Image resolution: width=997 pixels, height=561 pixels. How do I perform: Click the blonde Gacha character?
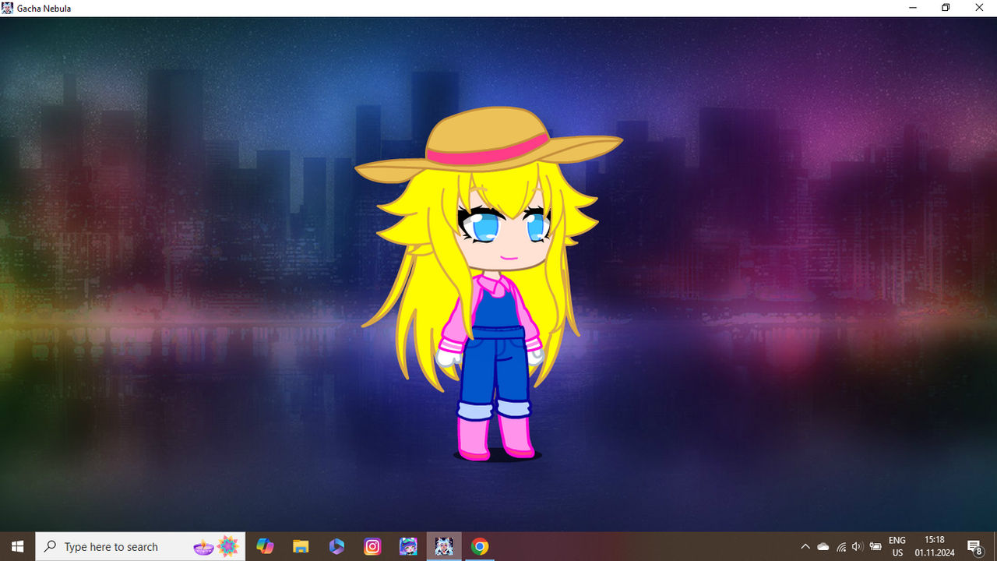click(x=488, y=284)
